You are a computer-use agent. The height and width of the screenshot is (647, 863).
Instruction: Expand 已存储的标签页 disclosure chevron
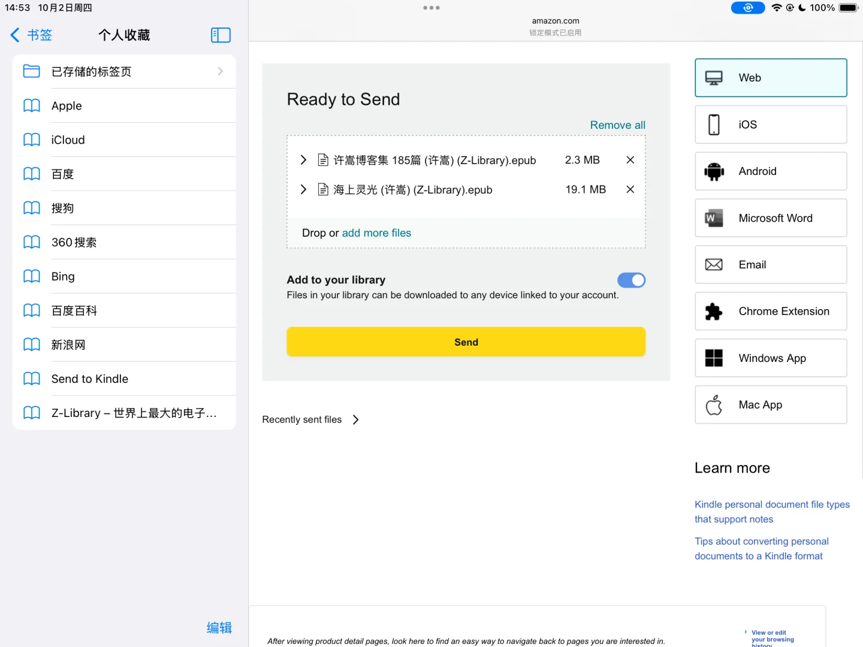[221, 71]
